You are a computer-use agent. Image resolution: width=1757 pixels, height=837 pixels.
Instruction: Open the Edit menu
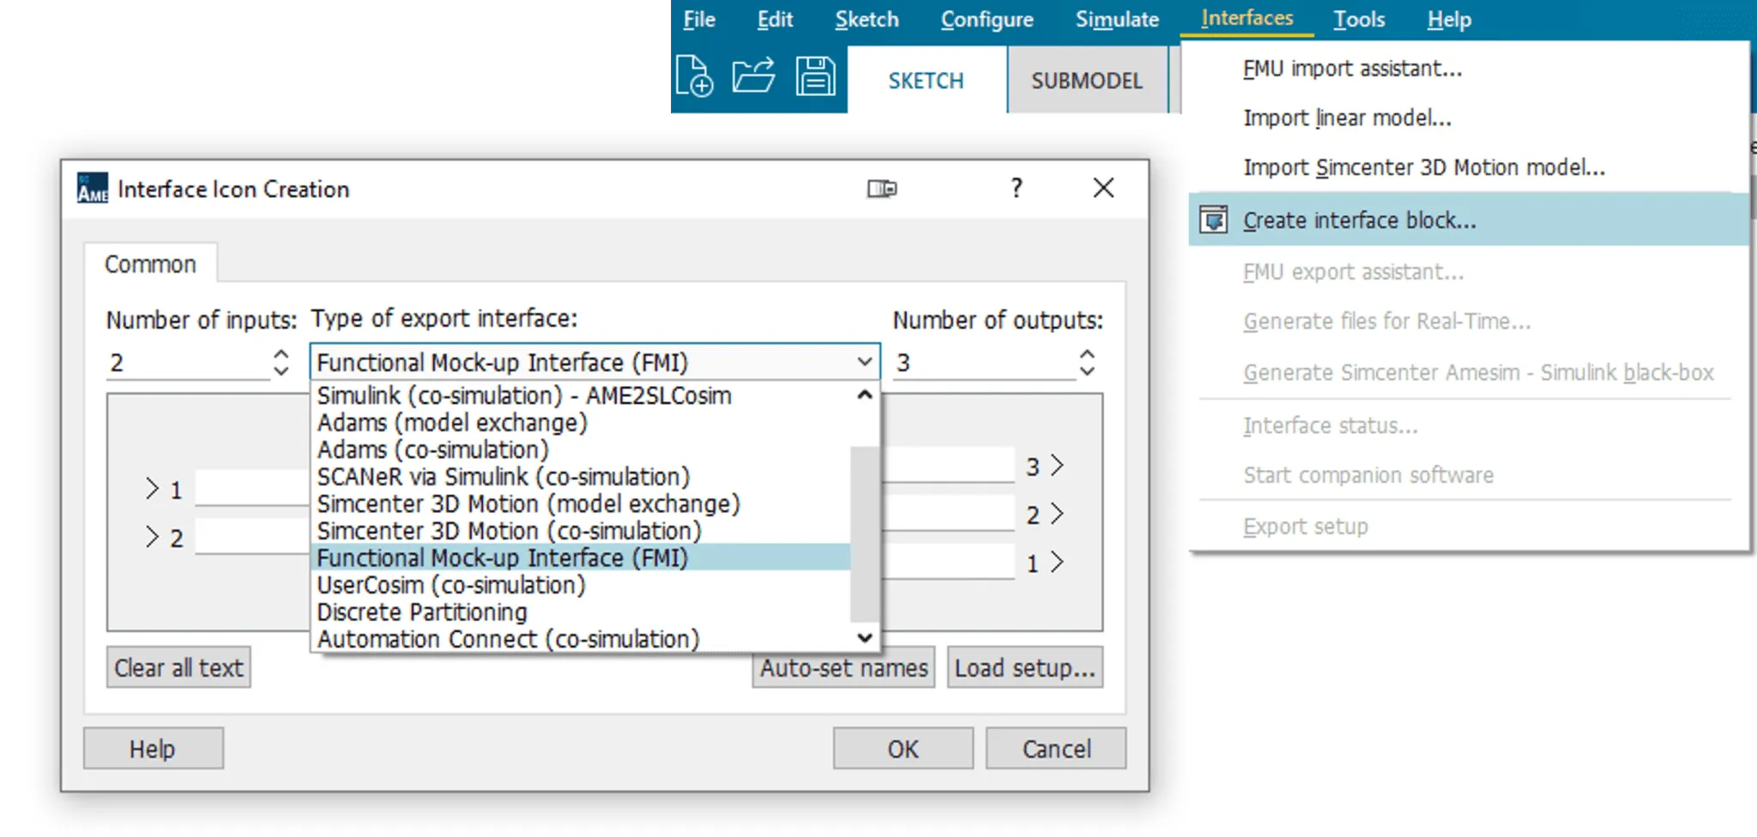[x=775, y=20]
